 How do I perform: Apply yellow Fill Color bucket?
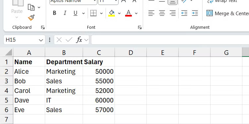click(112, 13)
